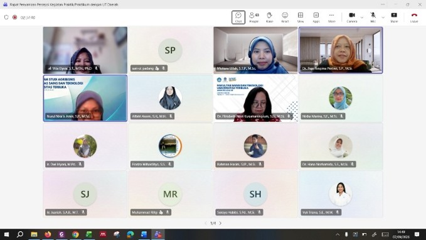Viewport: 426px width, 240px height.
Task: Open the Windows Start menu
Action: pos(6,234)
